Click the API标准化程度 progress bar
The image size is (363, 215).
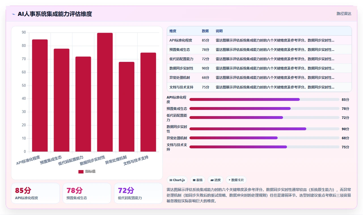click(x=264, y=99)
